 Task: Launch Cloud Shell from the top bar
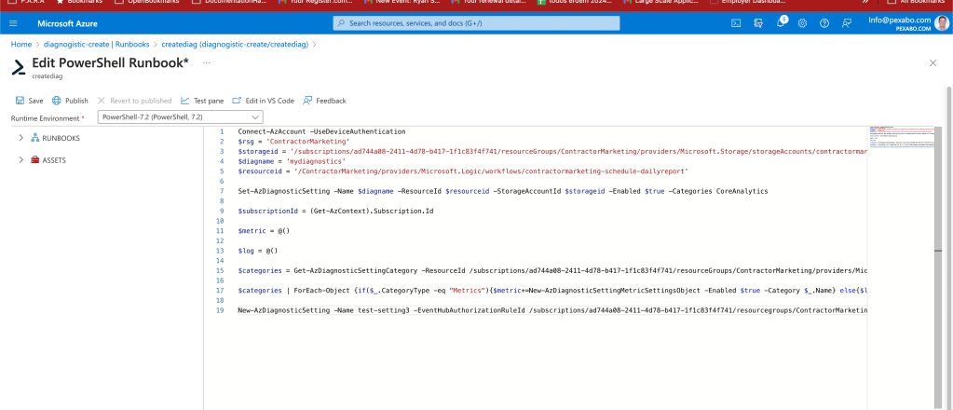735,23
